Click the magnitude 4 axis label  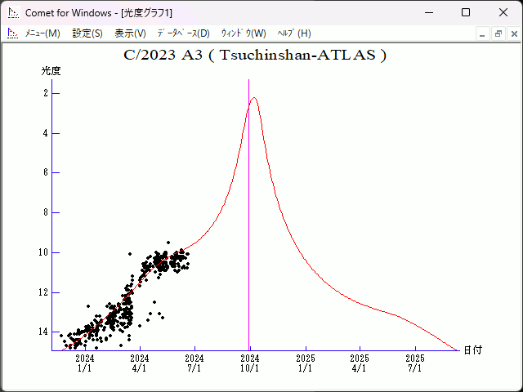coord(46,133)
